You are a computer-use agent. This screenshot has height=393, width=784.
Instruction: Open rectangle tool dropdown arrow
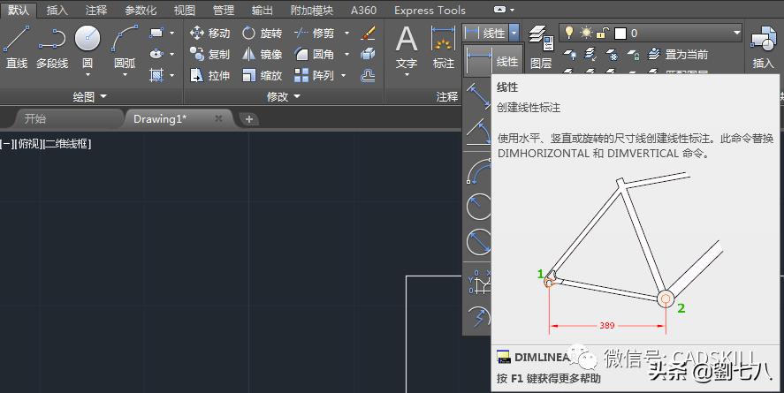click(x=172, y=33)
